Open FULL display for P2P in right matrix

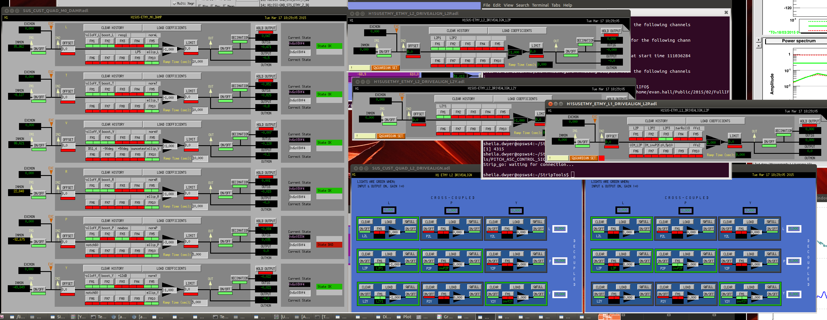708,254
